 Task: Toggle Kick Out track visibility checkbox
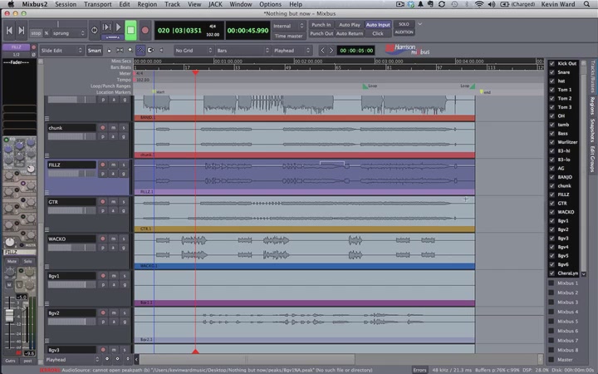pyautogui.click(x=551, y=63)
